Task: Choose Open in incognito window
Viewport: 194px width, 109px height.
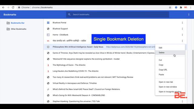Action: (x=170, y=91)
